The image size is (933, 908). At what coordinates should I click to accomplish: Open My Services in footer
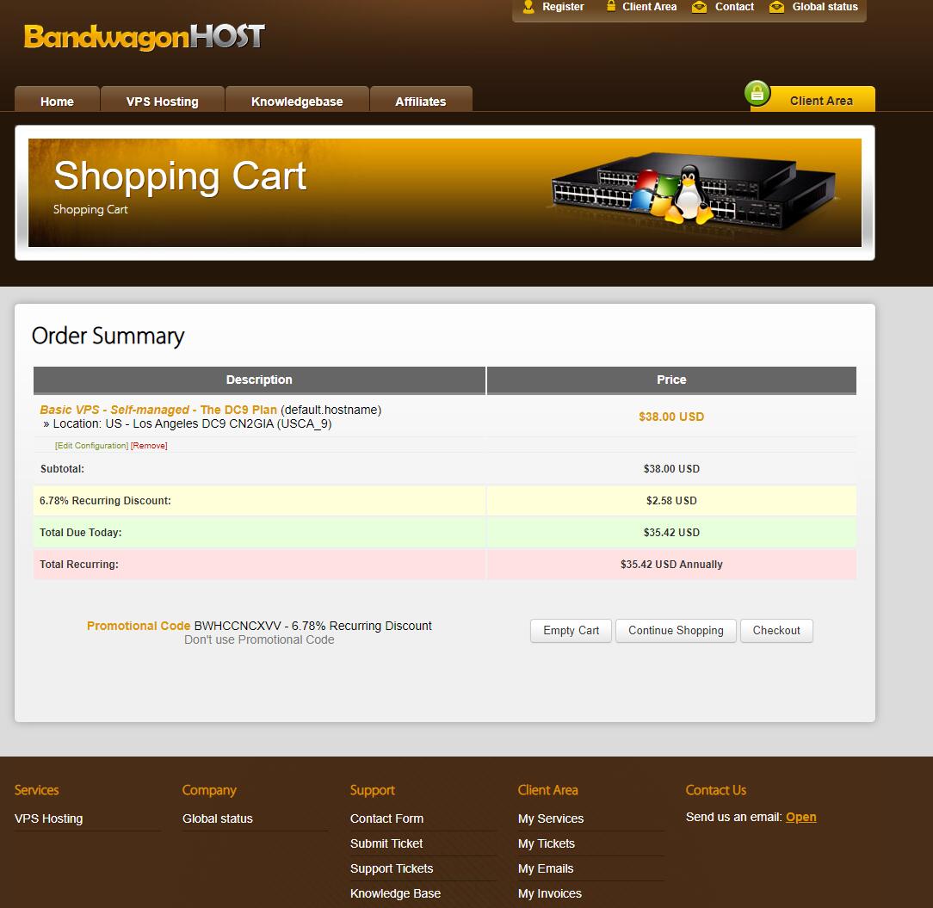point(550,818)
